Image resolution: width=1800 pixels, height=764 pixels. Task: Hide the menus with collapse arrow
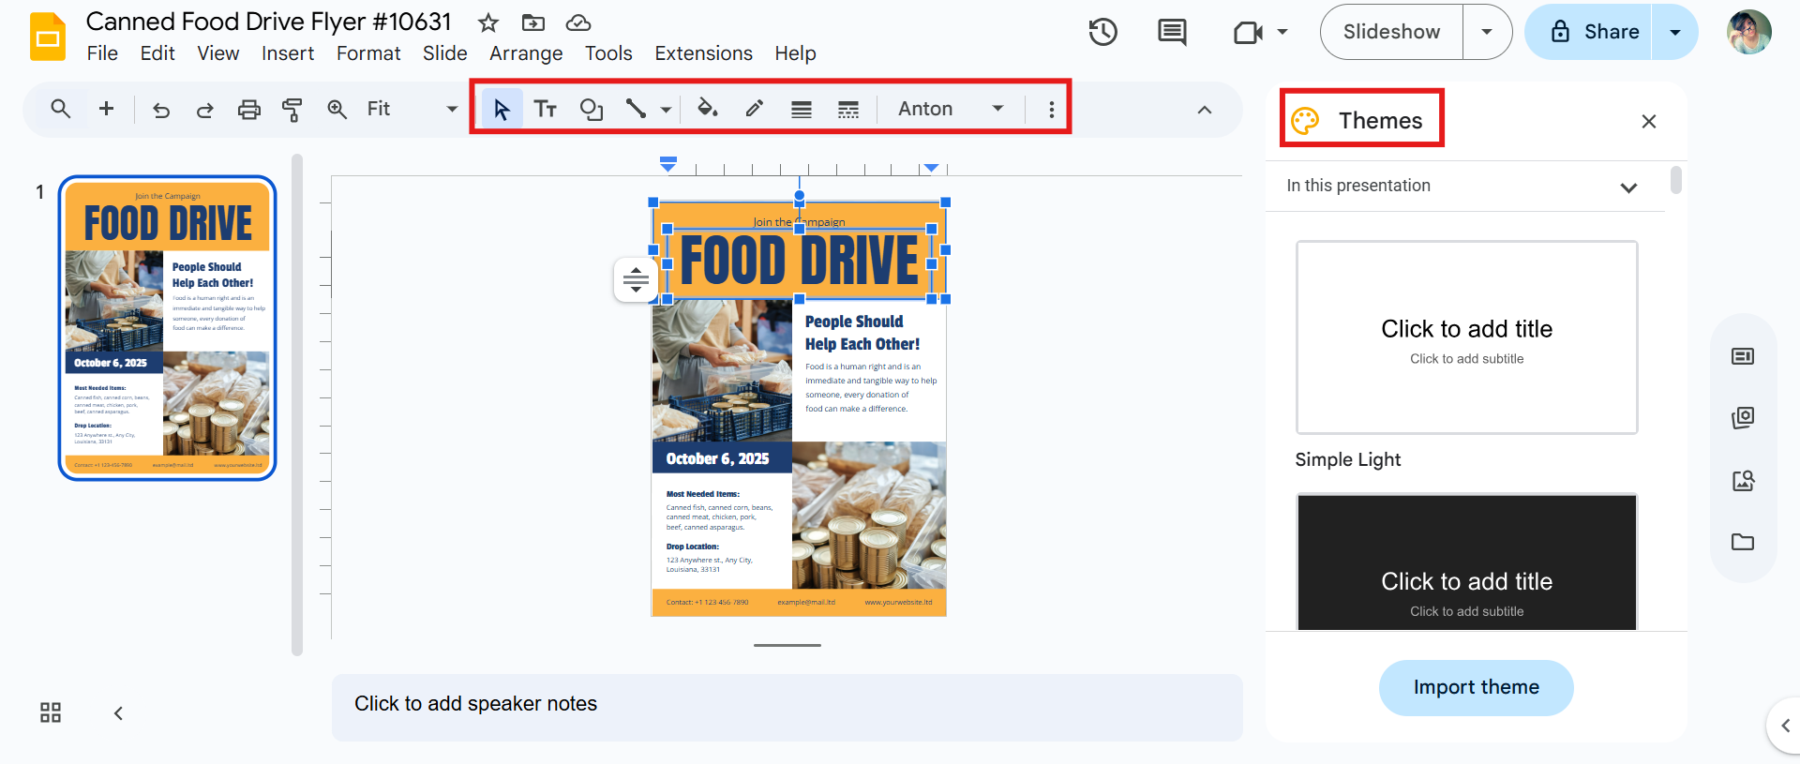click(x=1205, y=110)
